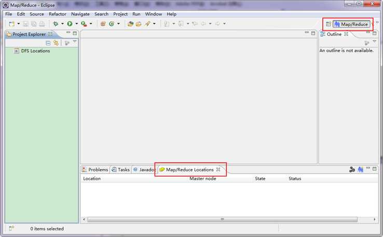383x237 pixels.
Task: Open the Source menu
Action: click(37, 14)
